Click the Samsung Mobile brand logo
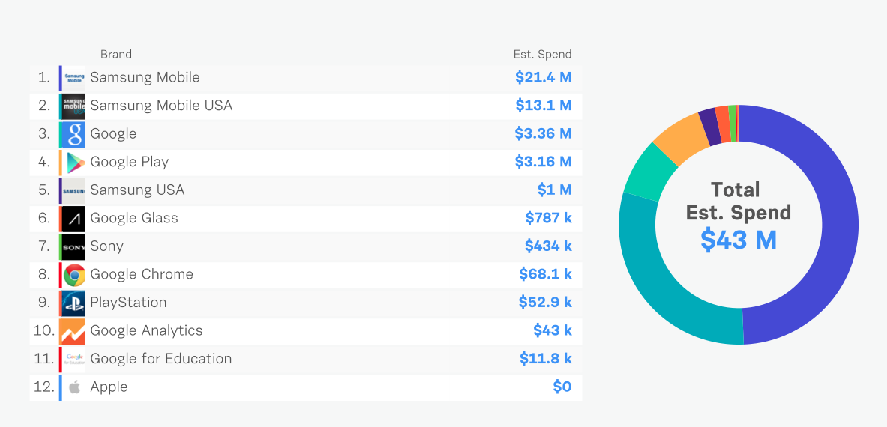The width and height of the screenshot is (887, 427). tap(74, 78)
